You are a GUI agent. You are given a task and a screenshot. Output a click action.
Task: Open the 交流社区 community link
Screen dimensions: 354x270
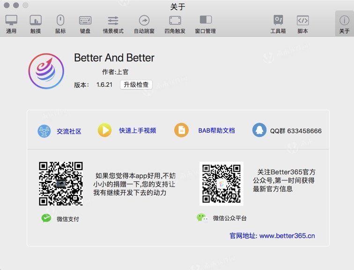69,131
